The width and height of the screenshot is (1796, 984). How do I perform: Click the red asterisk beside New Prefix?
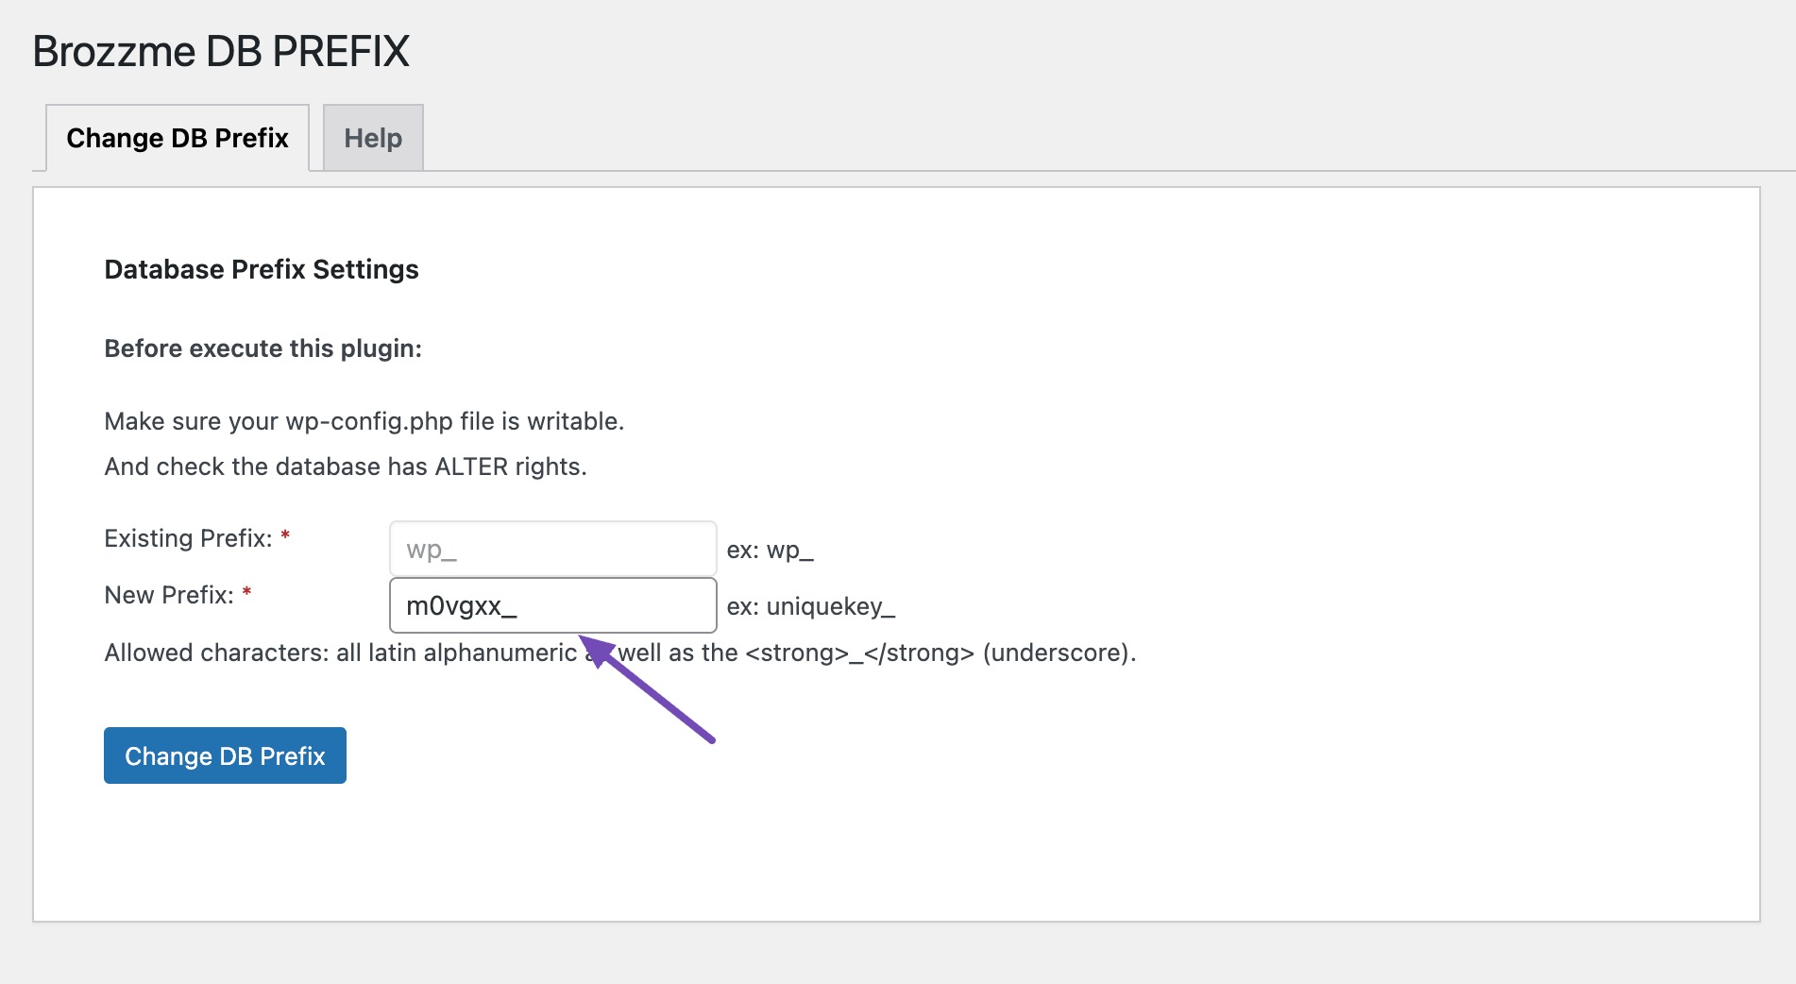pyautogui.click(x=246, y=593)
